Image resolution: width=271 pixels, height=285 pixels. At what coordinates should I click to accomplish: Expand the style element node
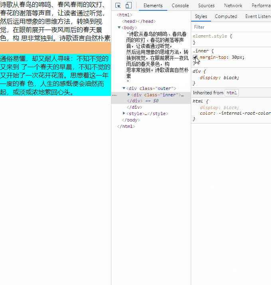click(124, 113)
